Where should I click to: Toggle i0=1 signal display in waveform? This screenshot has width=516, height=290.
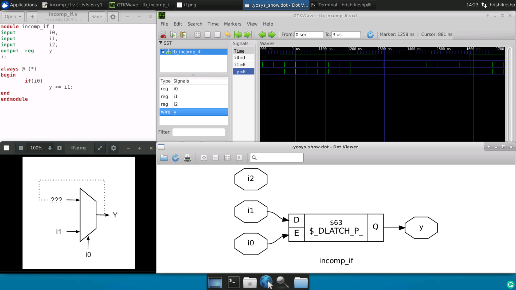239,57
